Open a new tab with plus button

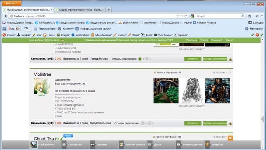[108, 10]
